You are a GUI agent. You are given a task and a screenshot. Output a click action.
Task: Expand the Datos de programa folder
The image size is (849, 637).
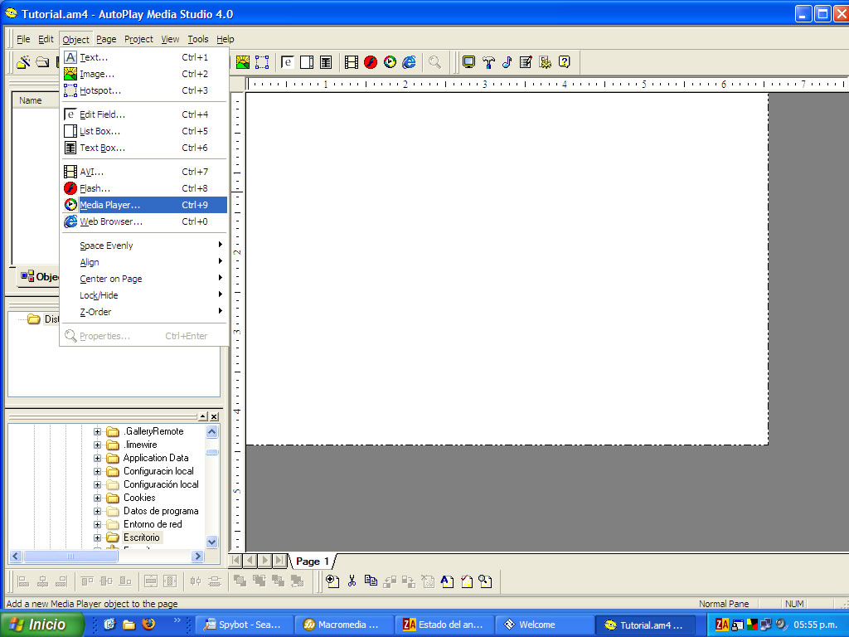point(98,511)
